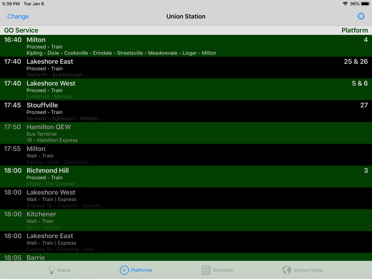Viewport: 372px width, 279px height.
Task: Tap the Exhibition - Mimico stops text
Action: point(52,96)
